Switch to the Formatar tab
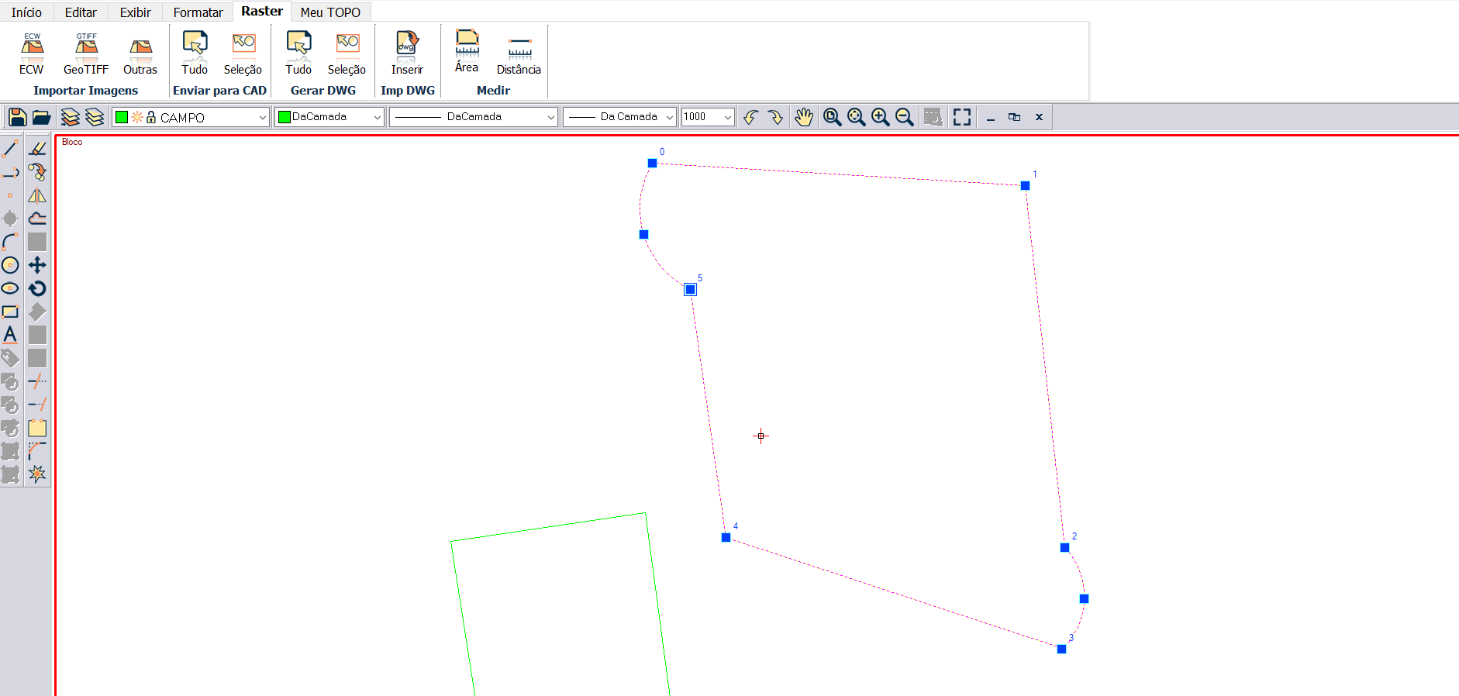1459x696 pixels. click(x=198, y=12)
